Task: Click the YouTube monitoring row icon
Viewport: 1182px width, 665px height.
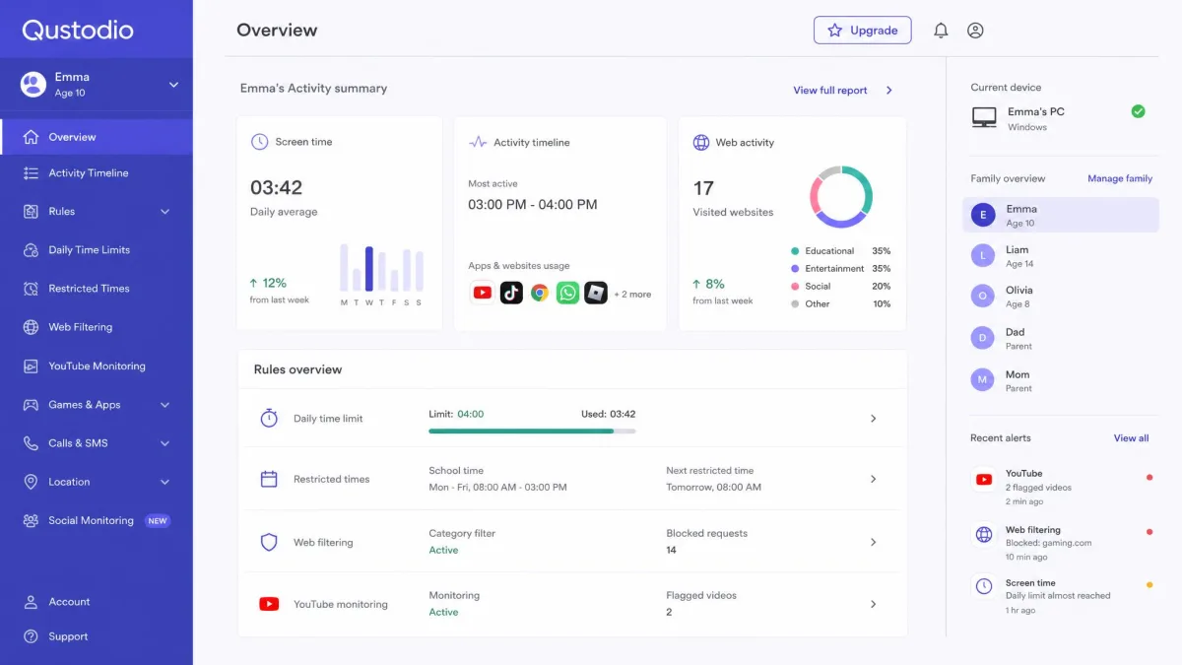Action: [x=269, y=604]
